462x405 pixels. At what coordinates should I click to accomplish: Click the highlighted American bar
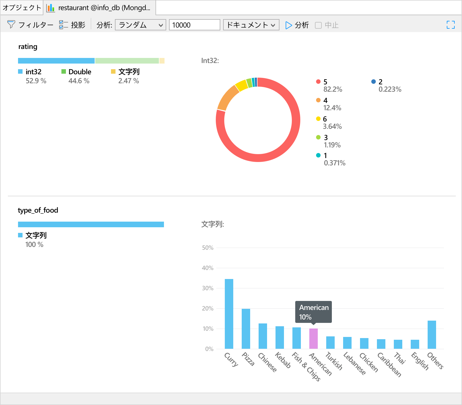click(x=313, y=339)
